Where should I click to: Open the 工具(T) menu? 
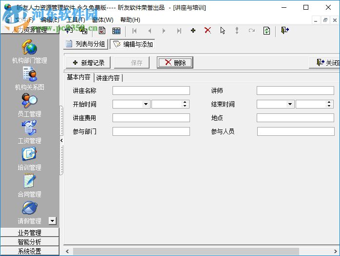pyautogui.click(x=76, y=20)
